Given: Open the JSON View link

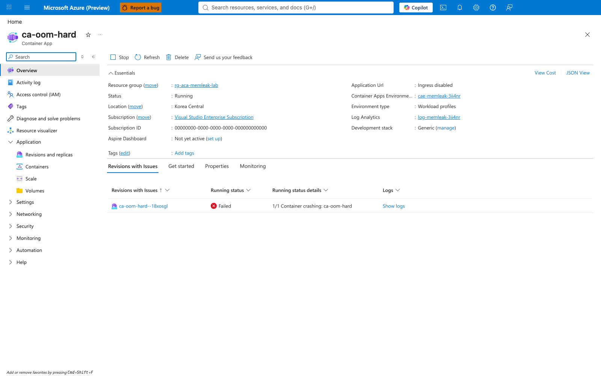Looking at the screenshot, I should click(578, 73).
